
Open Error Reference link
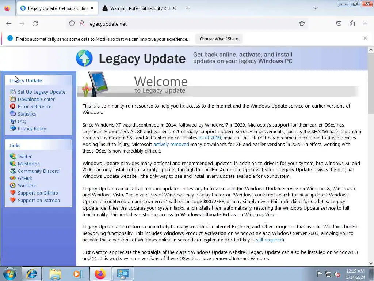tap(35, 106)
